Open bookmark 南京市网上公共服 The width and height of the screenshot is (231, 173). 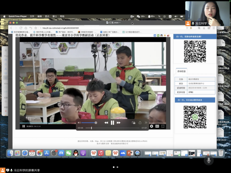[x=43, y=32]
